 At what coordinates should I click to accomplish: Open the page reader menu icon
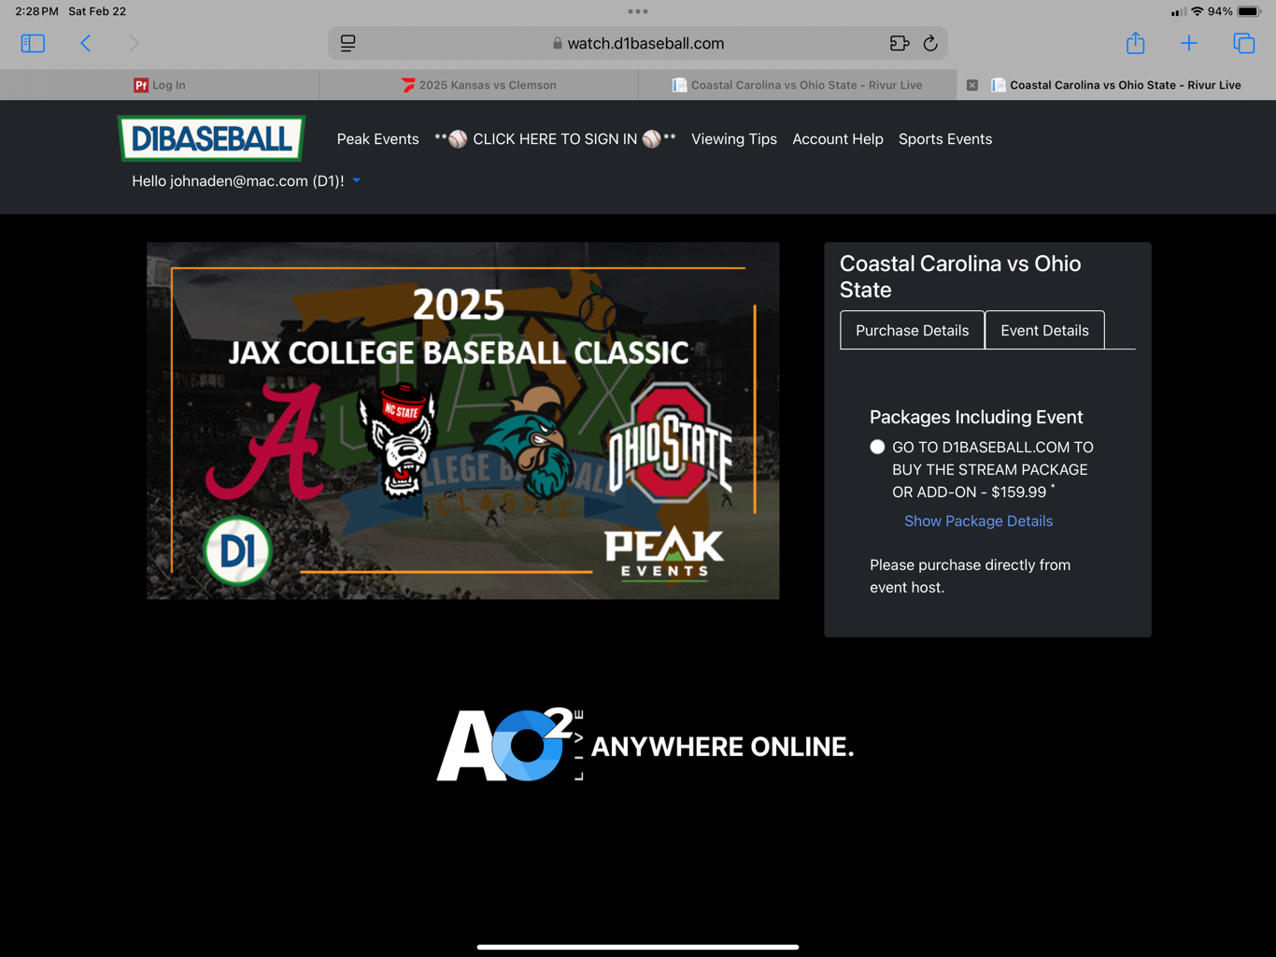[347, 43]
